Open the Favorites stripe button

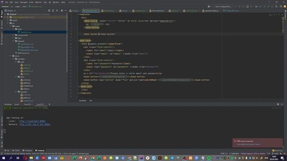click(x=2, y=133)
